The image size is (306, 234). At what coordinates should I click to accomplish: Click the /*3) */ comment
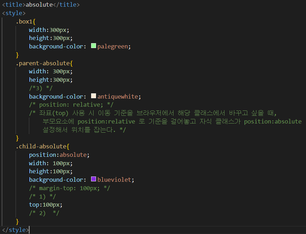pyautogui.click(x=41, y=88)
